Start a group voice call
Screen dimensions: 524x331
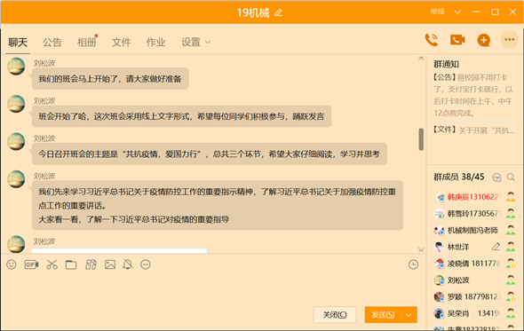(432, 40)
